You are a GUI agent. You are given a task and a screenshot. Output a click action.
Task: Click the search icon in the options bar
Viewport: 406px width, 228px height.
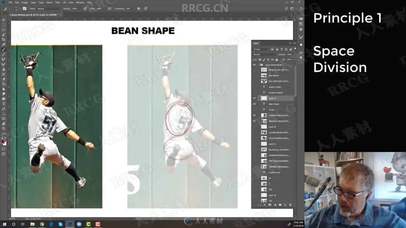287,8
